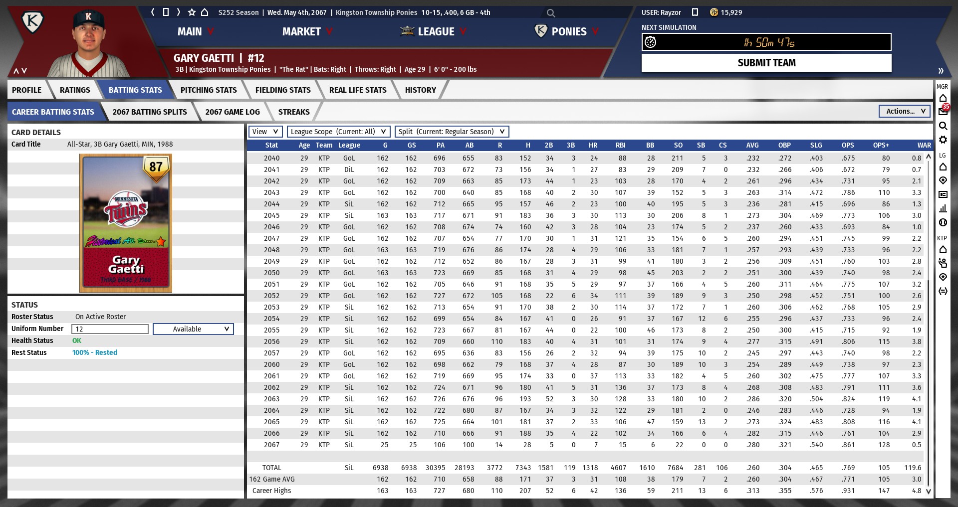Viewport: 958px width, 507px height.
Task: Sort the table by the WAR column header
Action: pos(924,145)
